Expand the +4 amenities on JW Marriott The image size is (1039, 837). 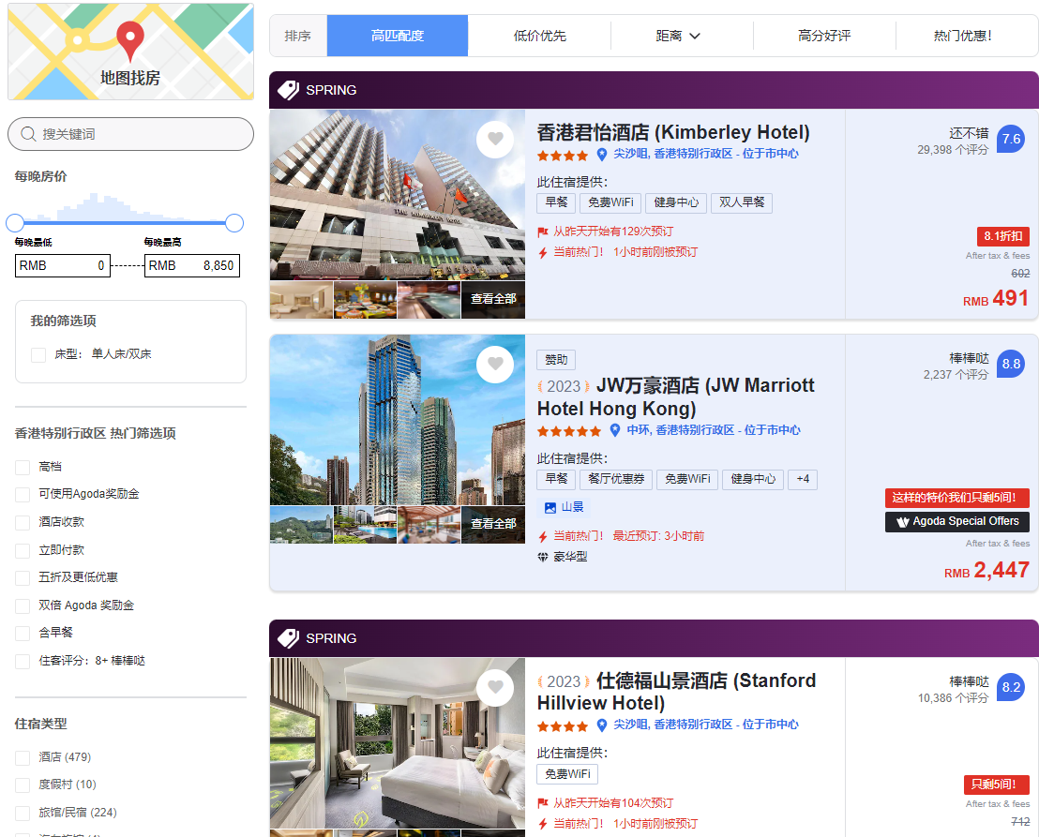tap(803, 479)
